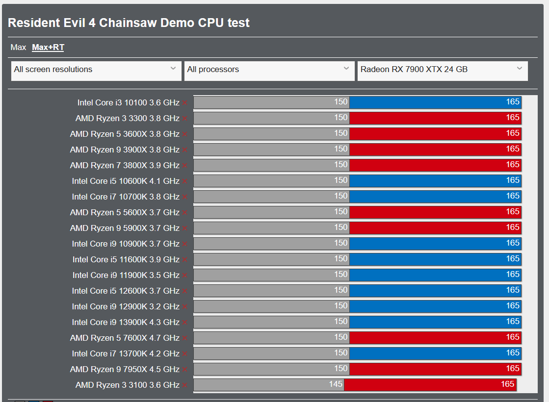Click the red 165 bar for Ryzen 3 3100
549x402 pixels.
[430, 384]
